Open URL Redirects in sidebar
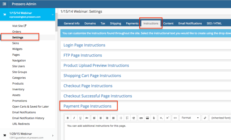The image size is (231, 140). 21,124
